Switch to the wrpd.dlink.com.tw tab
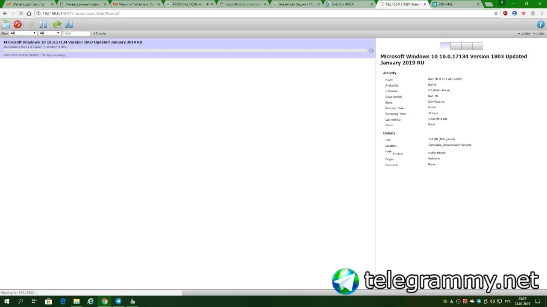 [x=243, y=4]
